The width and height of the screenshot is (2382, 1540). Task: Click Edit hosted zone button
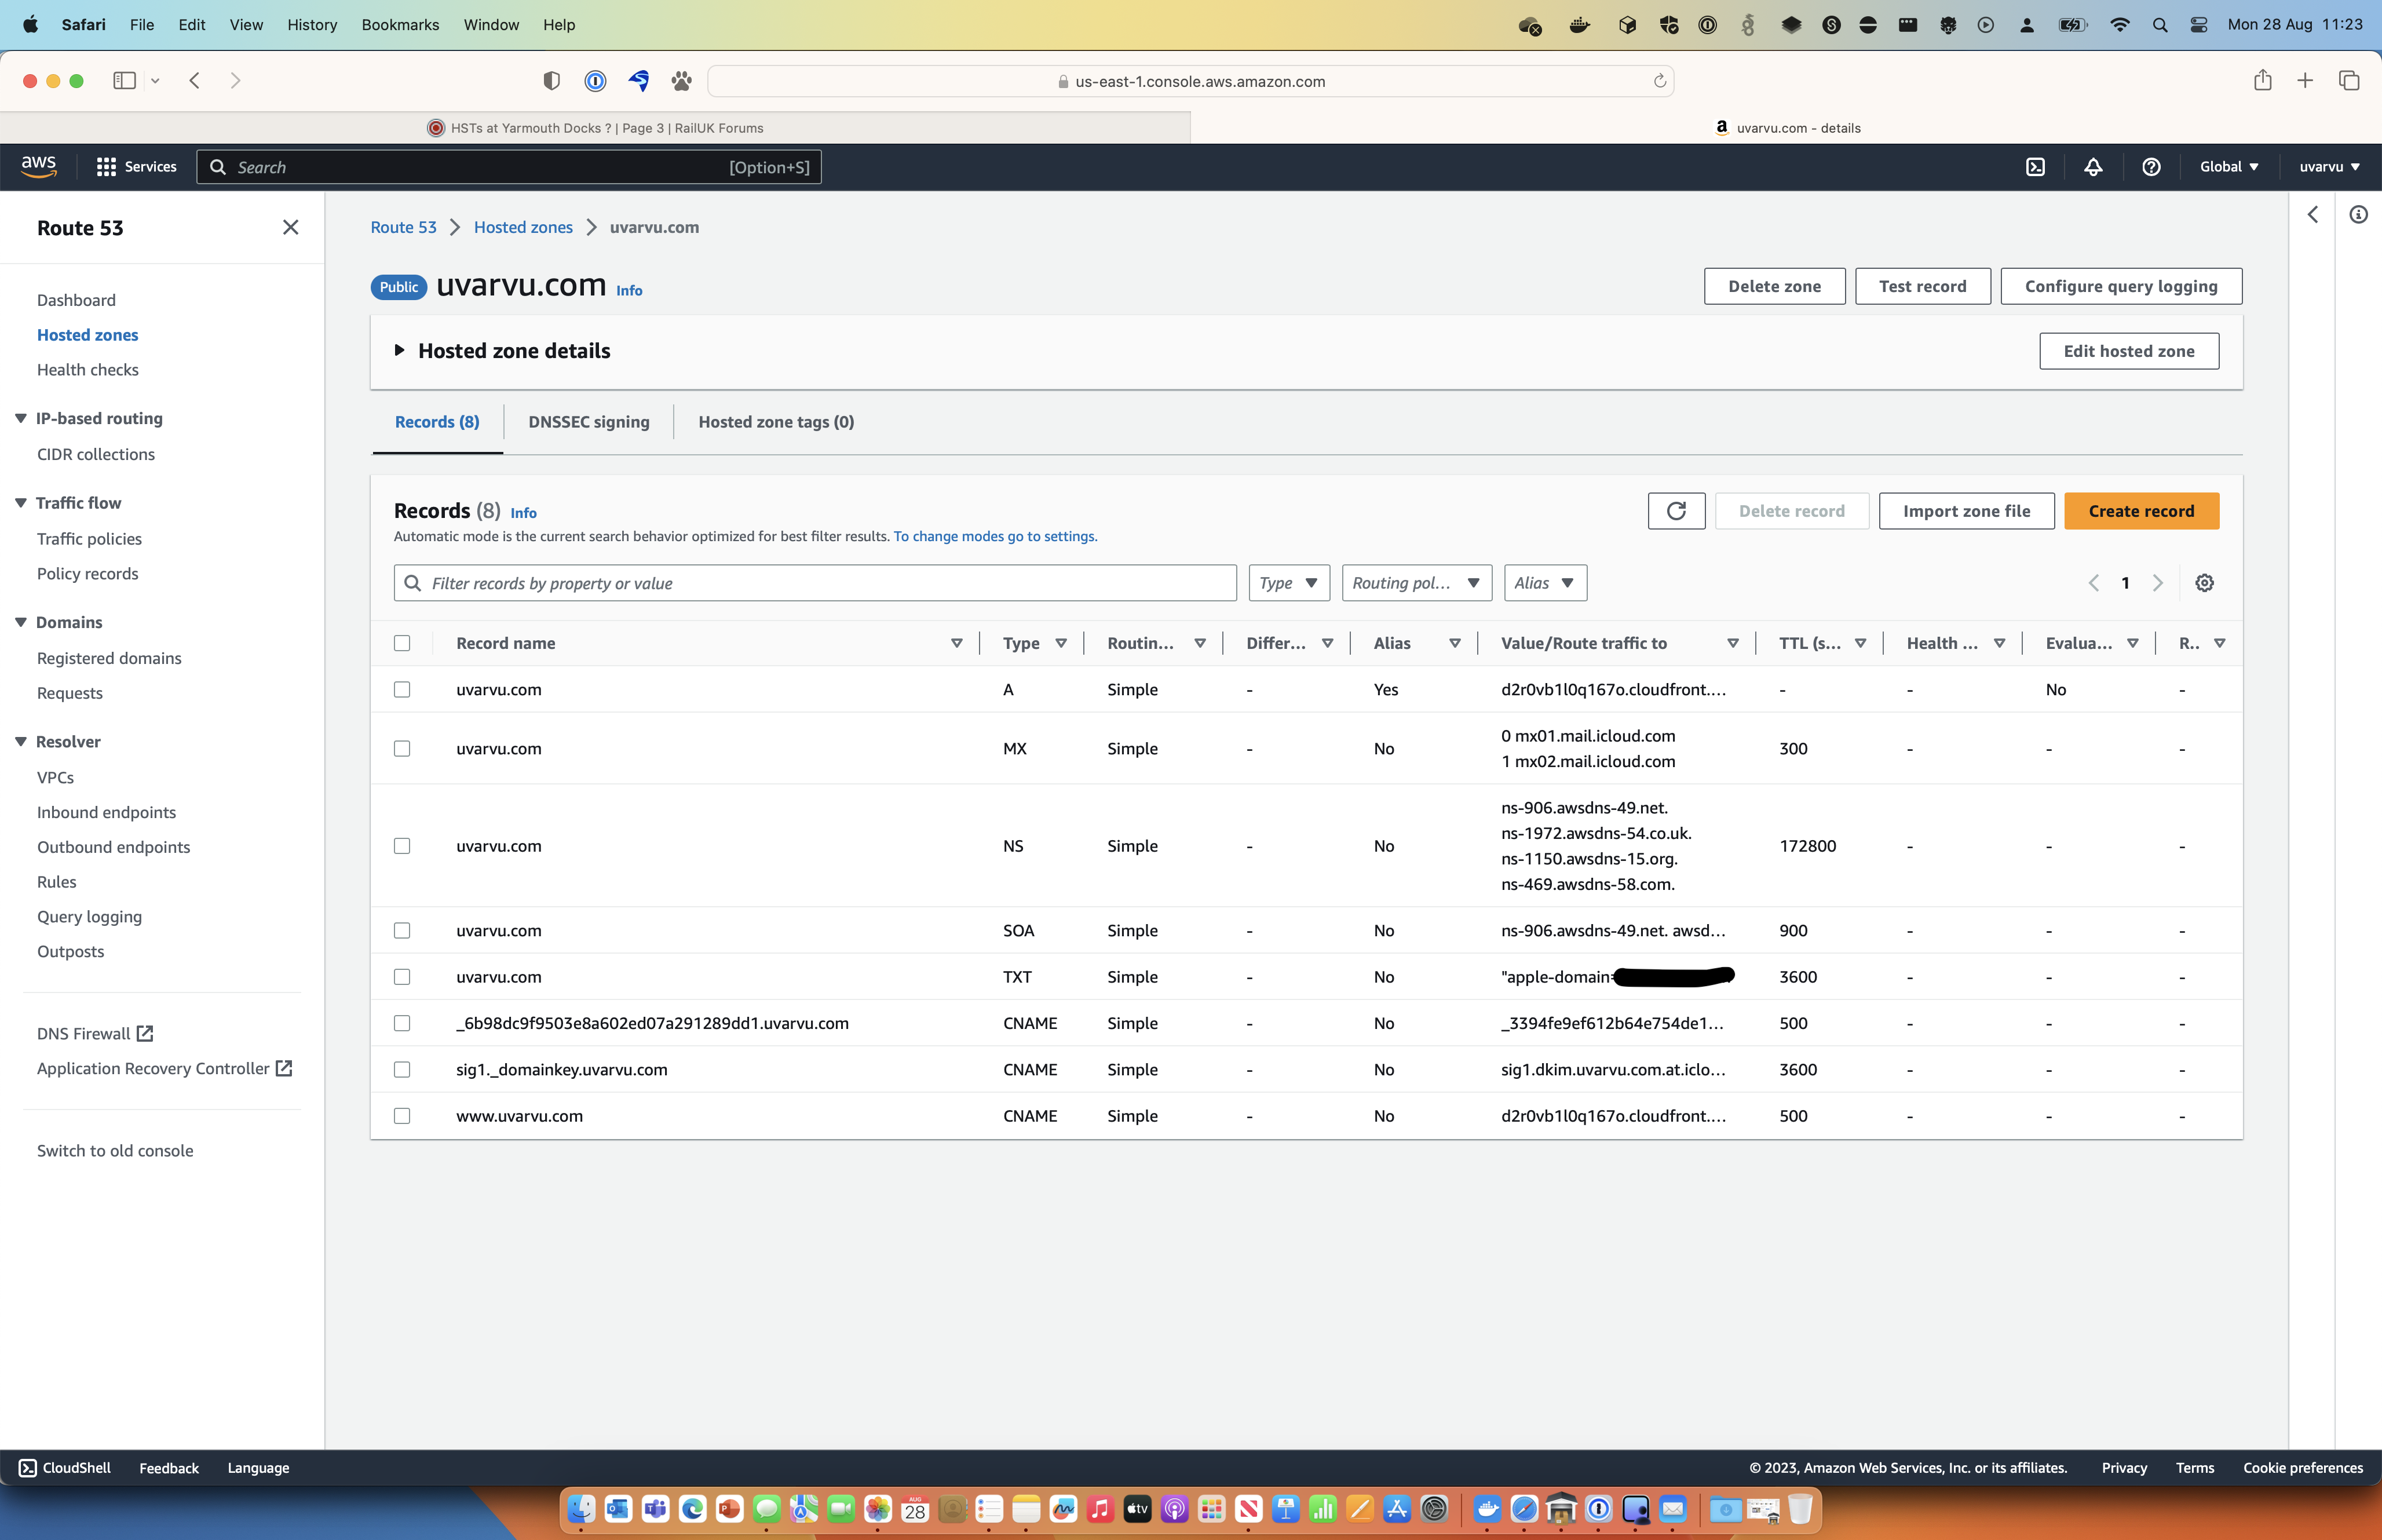pyautogui.click(x=2129, y=351)
